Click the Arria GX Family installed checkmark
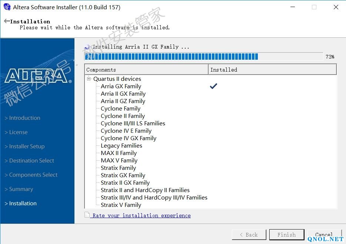This screenshot has width=346, height=244. 213,86
